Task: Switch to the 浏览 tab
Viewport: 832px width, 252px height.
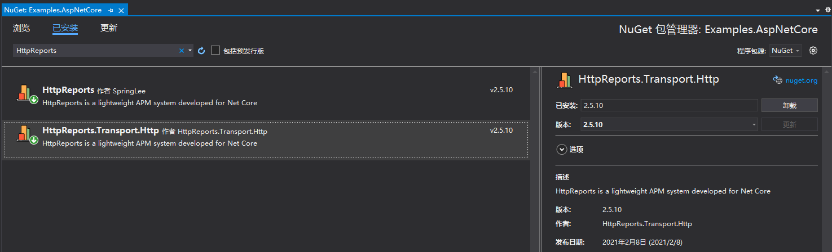Action: [21, 28]
